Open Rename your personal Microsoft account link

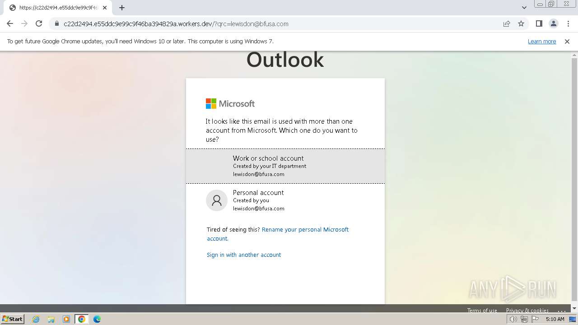pos(278,234)
